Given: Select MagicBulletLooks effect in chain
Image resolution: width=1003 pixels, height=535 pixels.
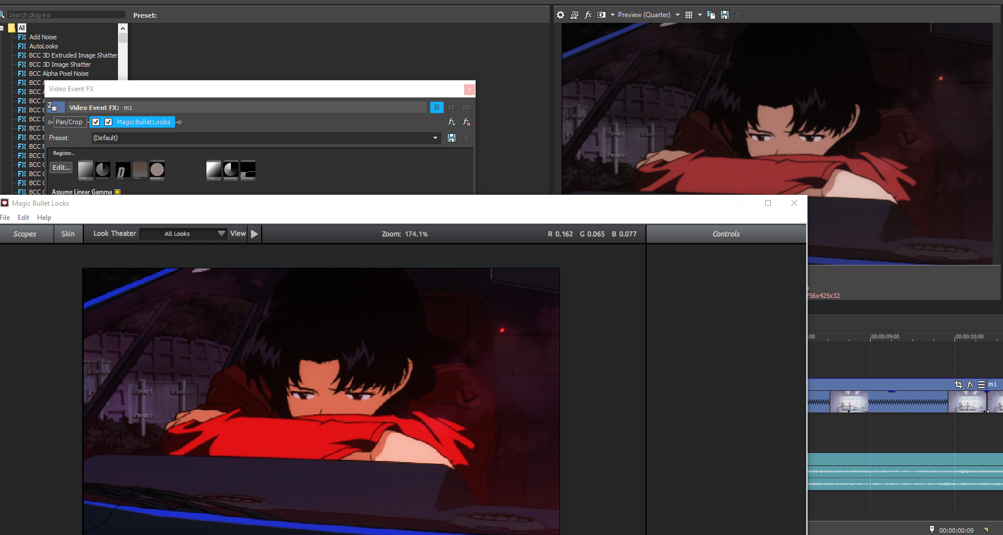Looking at the screenshot, I should tap(143, 122).
